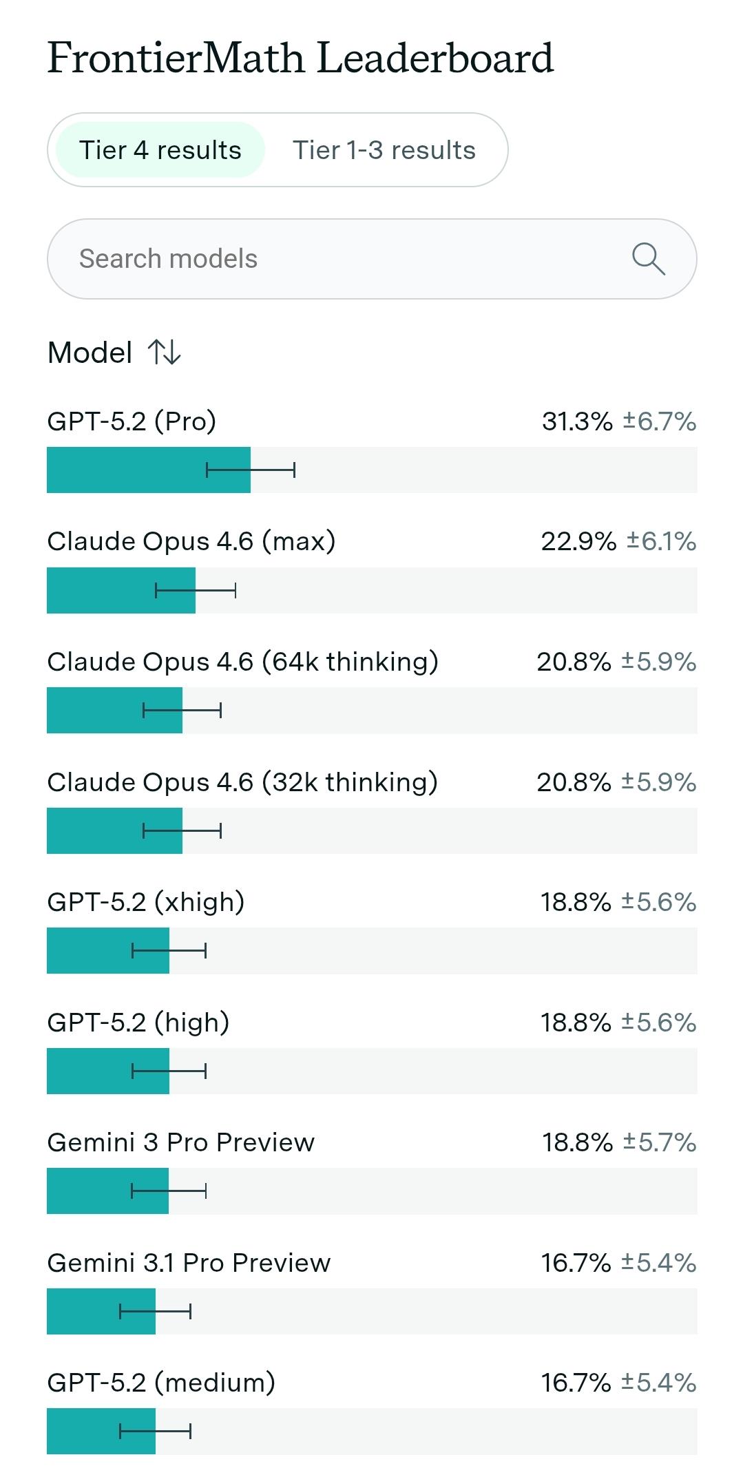Focus the Search models field
This screenshot has width=743, height=1466.
pyautogui.click(x=344, y=259)
